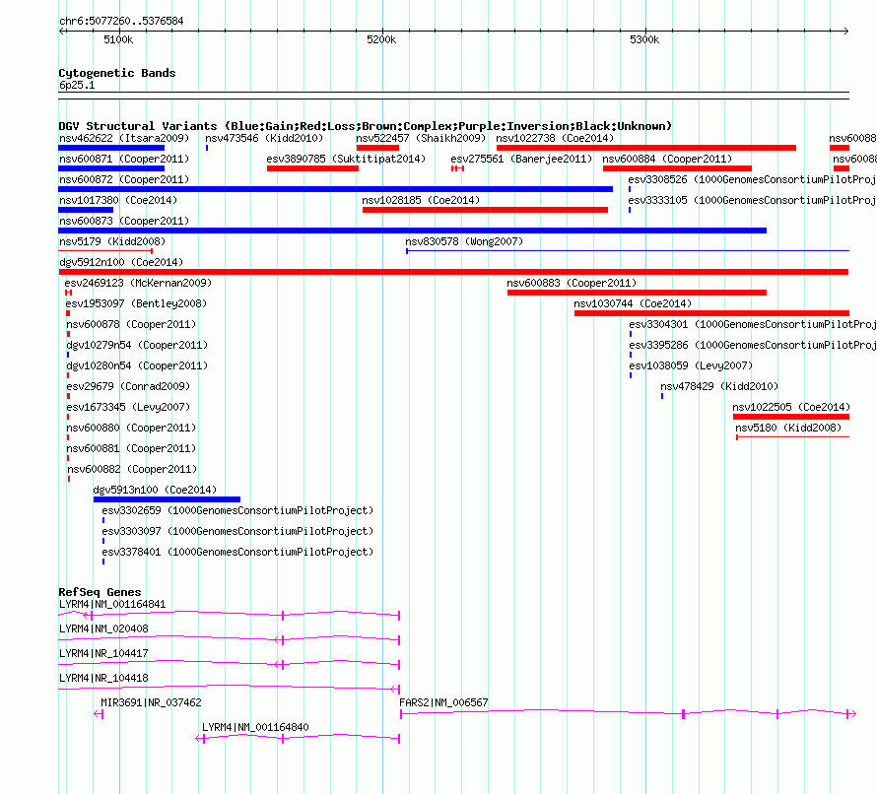Open the FARS2|NM_006567 gene label

443,702
